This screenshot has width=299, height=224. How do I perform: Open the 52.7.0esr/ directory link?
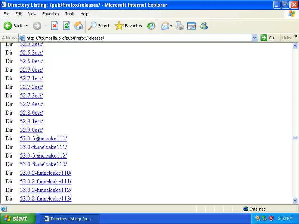pos(31,70)
